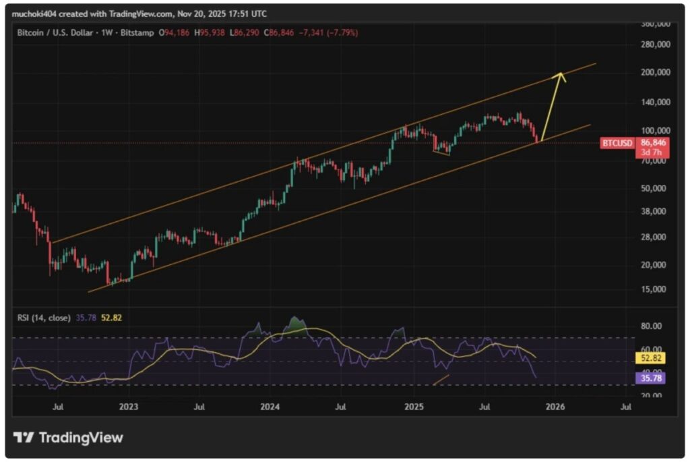The image size is (690, 462).
Task: Open the RSI (14, close) indicator settings
Action: pyautogui.click(x=44, y=317)
